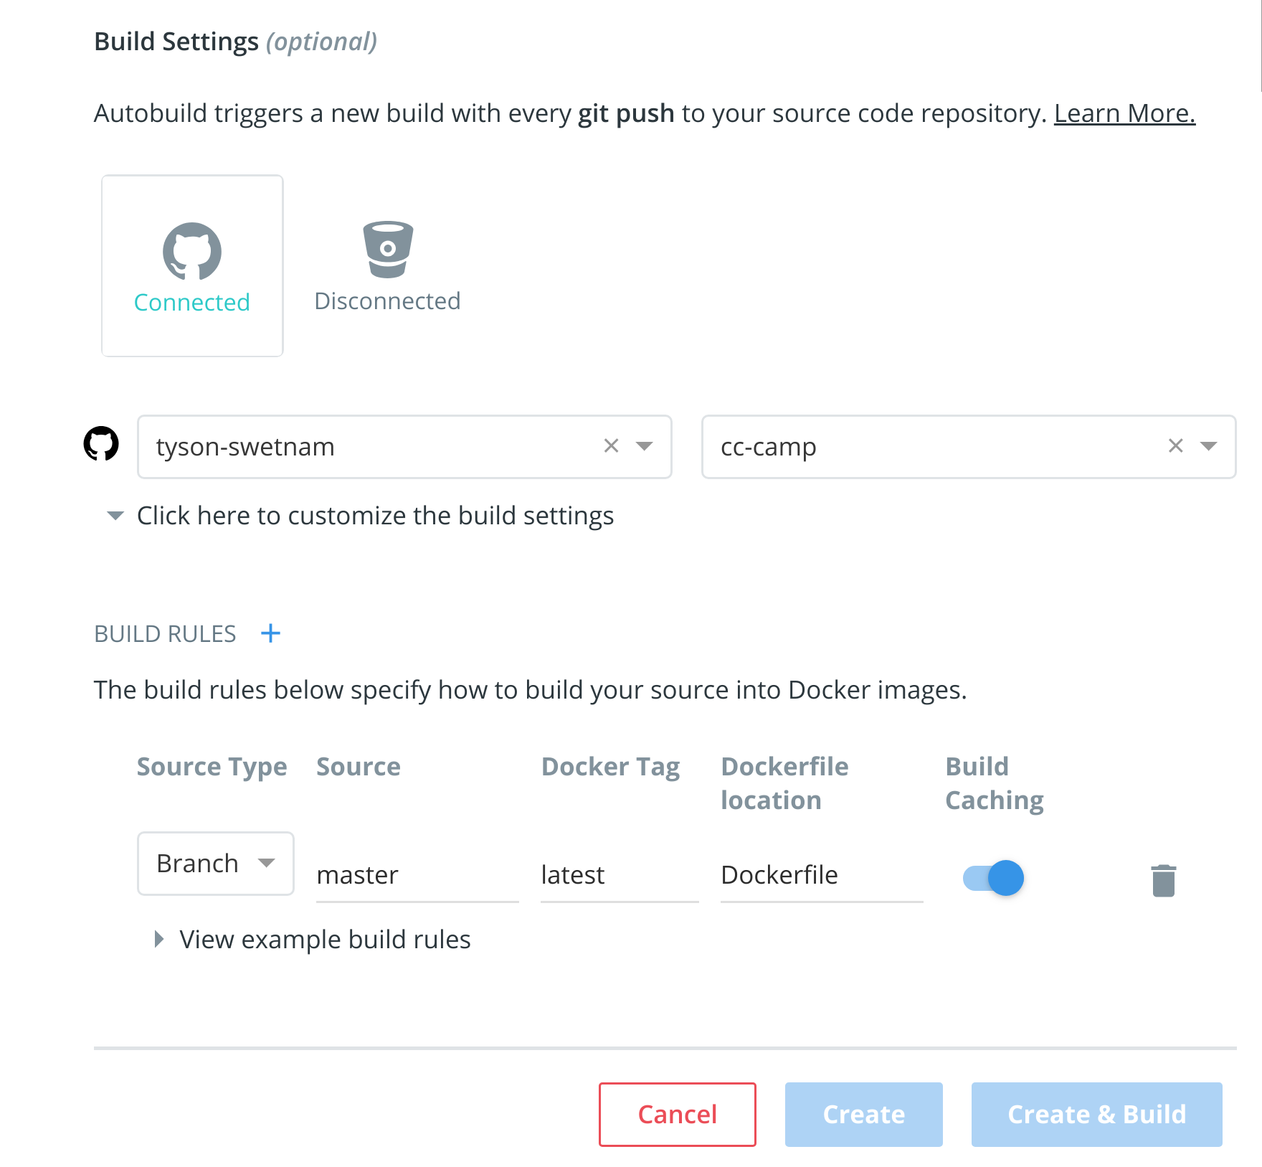Click the Create & Build button
This screenshot has width=1262, height=1167.
click(x=1097, y=1115)
